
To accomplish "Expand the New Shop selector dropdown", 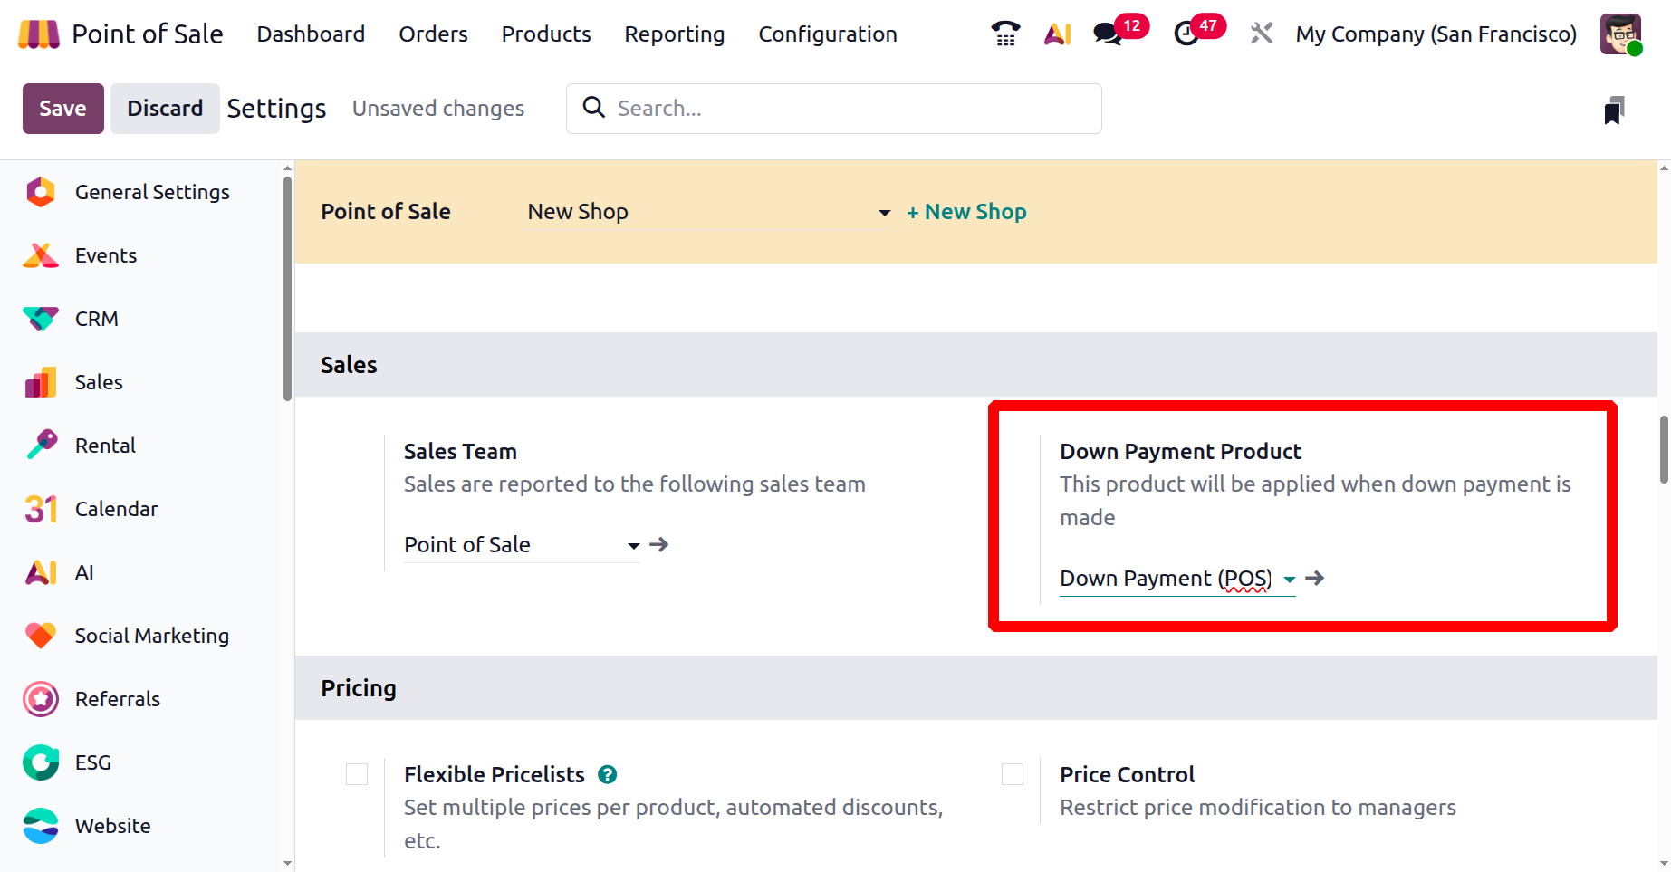I will click(884, 213).
